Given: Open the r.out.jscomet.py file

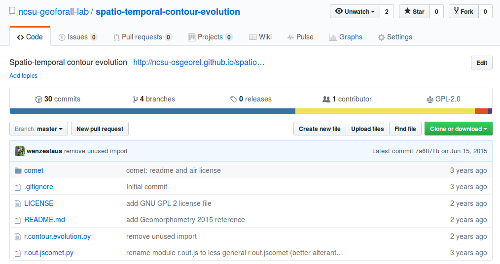Looking at the screenshot, I should pos(49,253).
